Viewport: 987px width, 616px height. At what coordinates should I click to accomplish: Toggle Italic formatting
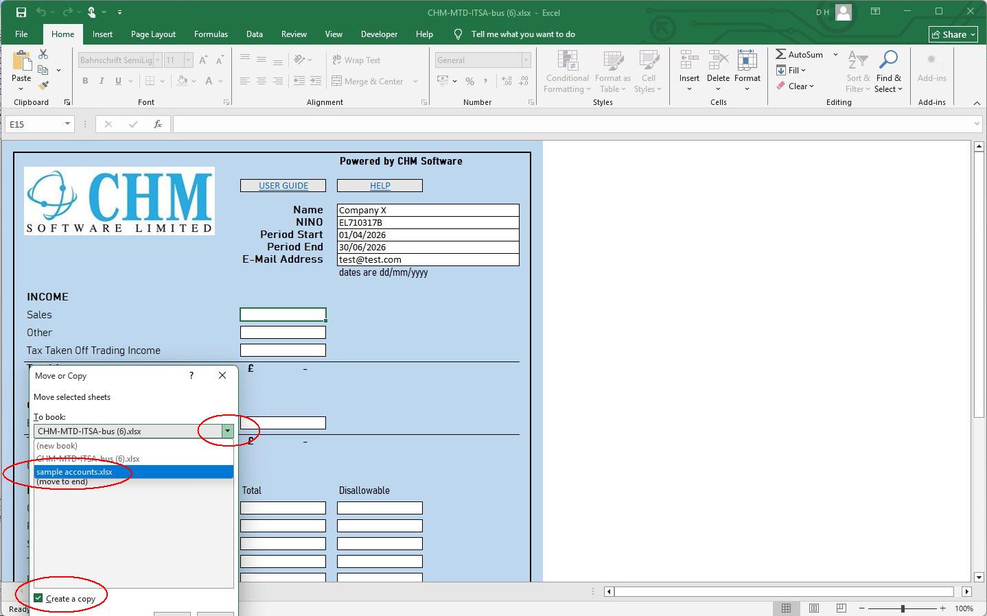pyautogui.click(x=102, y=81)
